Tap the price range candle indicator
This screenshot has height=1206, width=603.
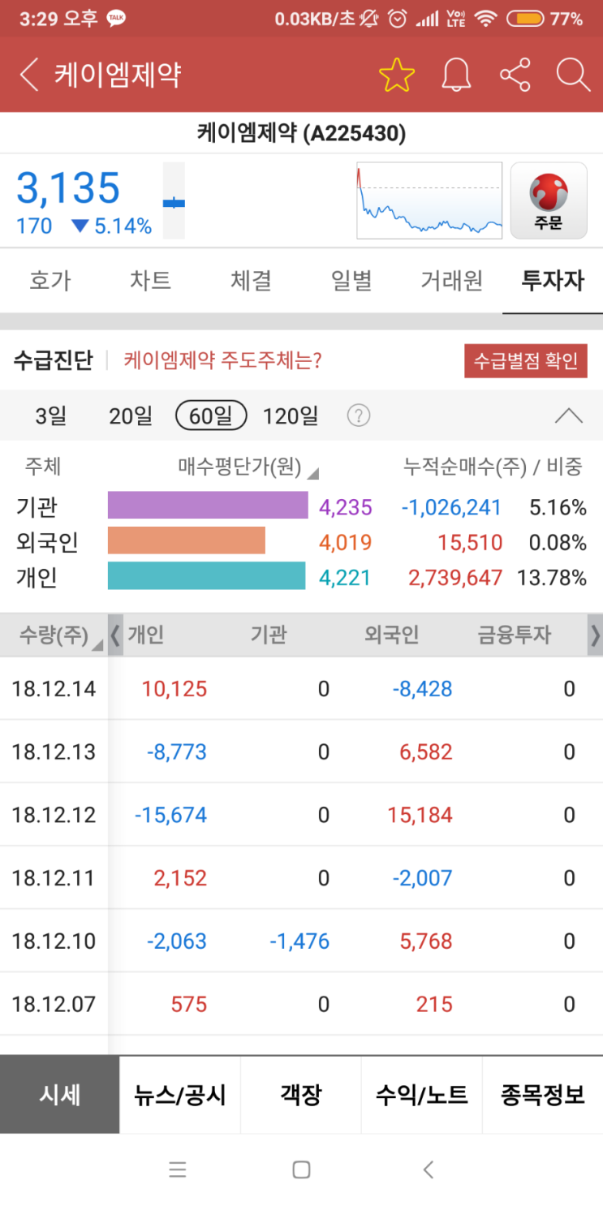pos(174,200)
